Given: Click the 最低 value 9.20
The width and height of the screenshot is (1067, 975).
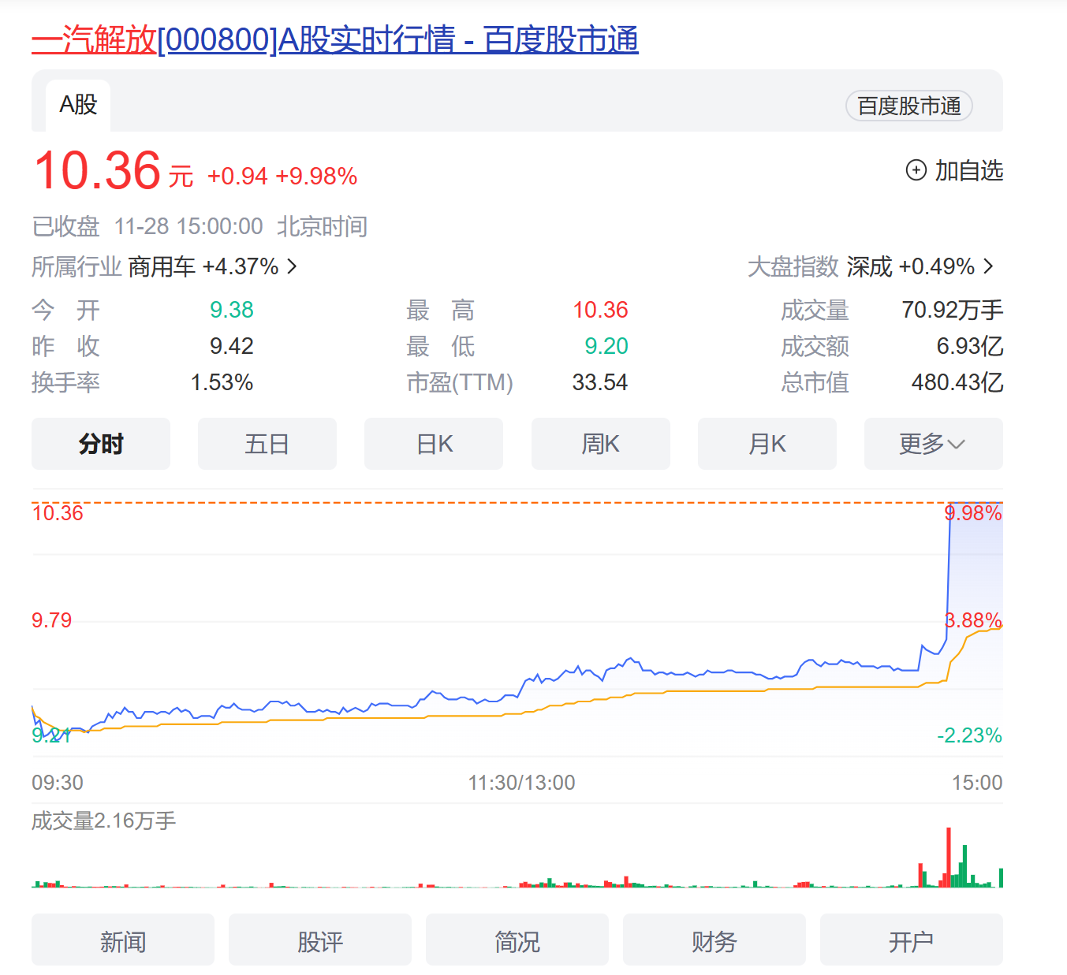Looking at the screenshot, I should pyautogui.click(x=606, y=346).
